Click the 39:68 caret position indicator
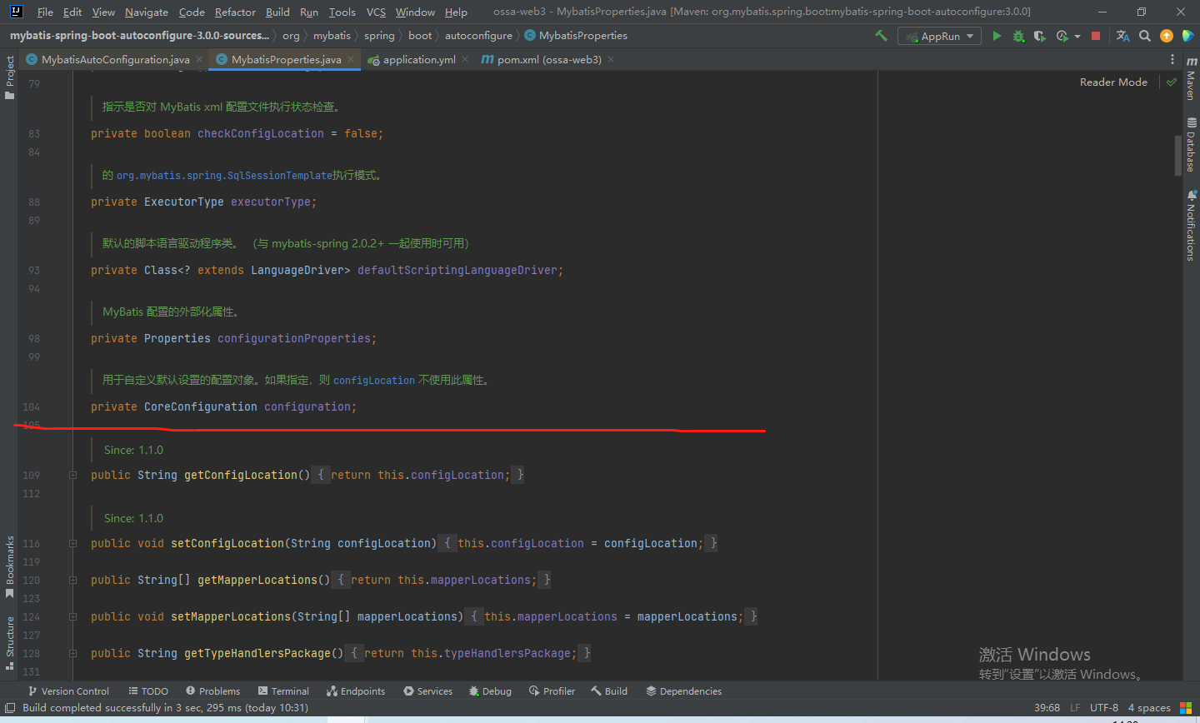This screenshot has width=1200, height=723. [x=1047, y=708]
